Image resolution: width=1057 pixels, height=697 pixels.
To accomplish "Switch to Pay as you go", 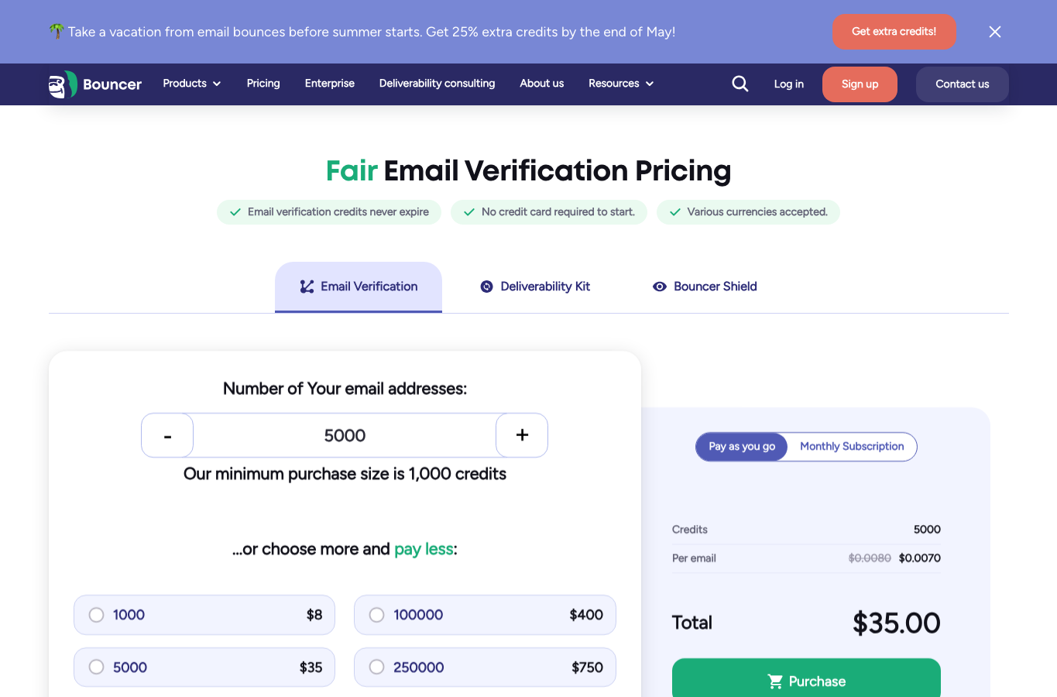I will (742, 447).
